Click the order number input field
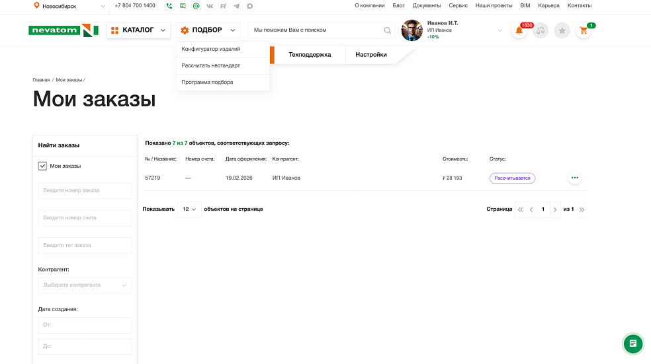Screen dimensions: 651x364 coord(85,190)
